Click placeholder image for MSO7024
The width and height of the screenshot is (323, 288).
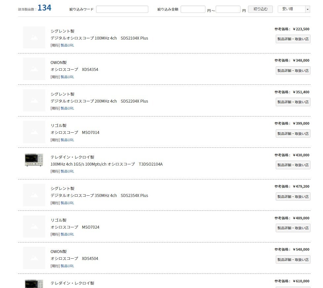coord(34,226)
